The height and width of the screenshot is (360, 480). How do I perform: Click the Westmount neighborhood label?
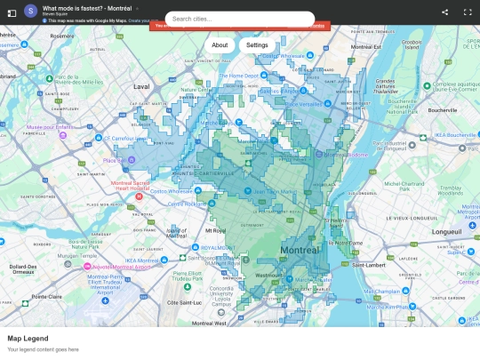tap(268, 276)
